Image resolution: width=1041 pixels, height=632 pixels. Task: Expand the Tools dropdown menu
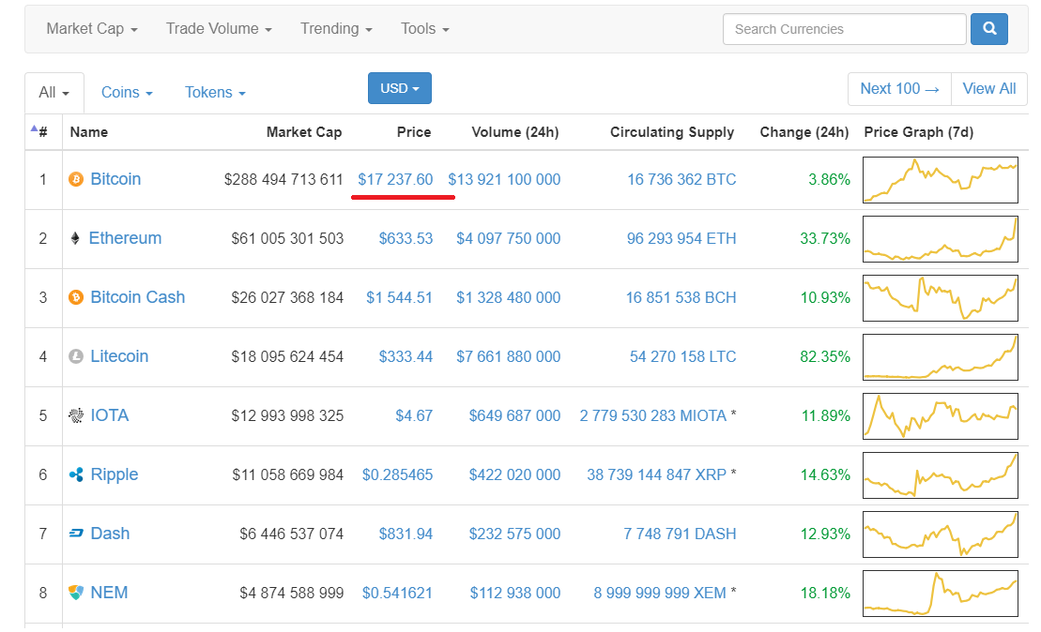pos(425,29)
